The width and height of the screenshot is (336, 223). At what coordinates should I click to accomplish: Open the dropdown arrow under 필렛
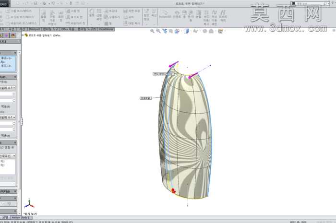point(92,24)
